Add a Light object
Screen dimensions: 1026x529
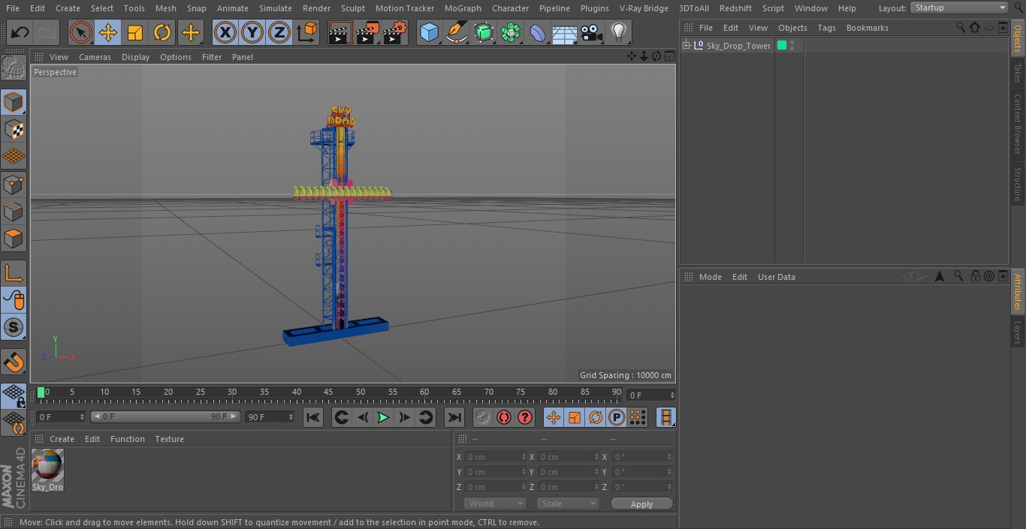coord(619,32)
